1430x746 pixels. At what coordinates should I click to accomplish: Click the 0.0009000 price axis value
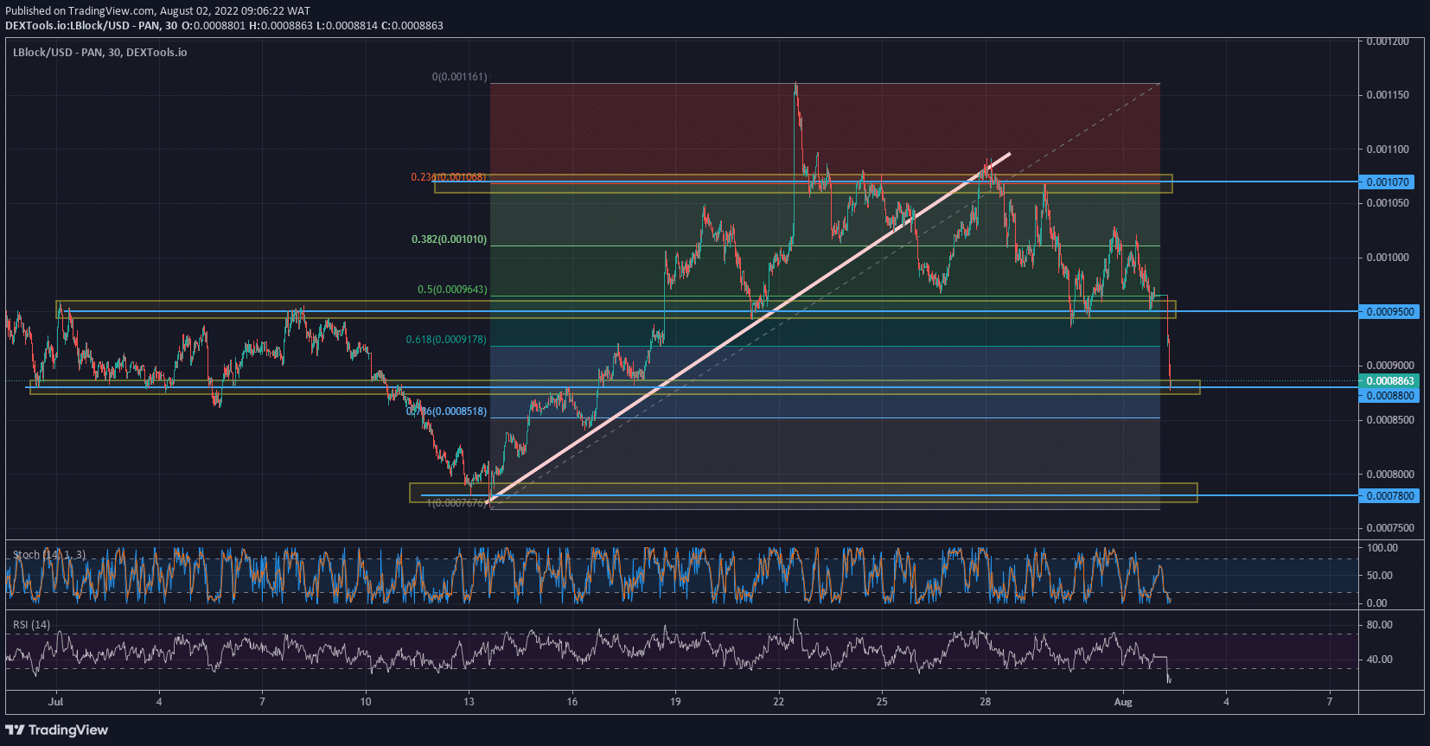coord(1390,366)
